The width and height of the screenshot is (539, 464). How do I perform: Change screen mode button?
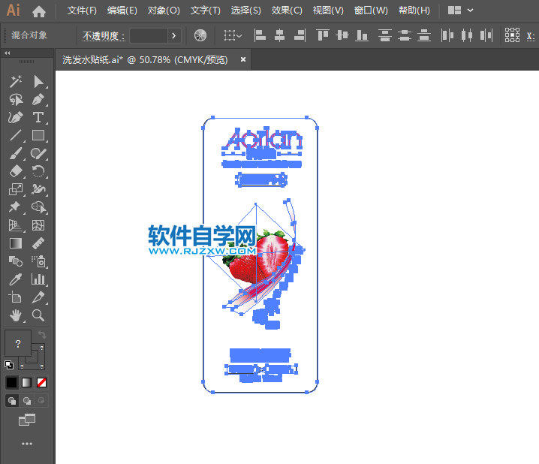27,420
